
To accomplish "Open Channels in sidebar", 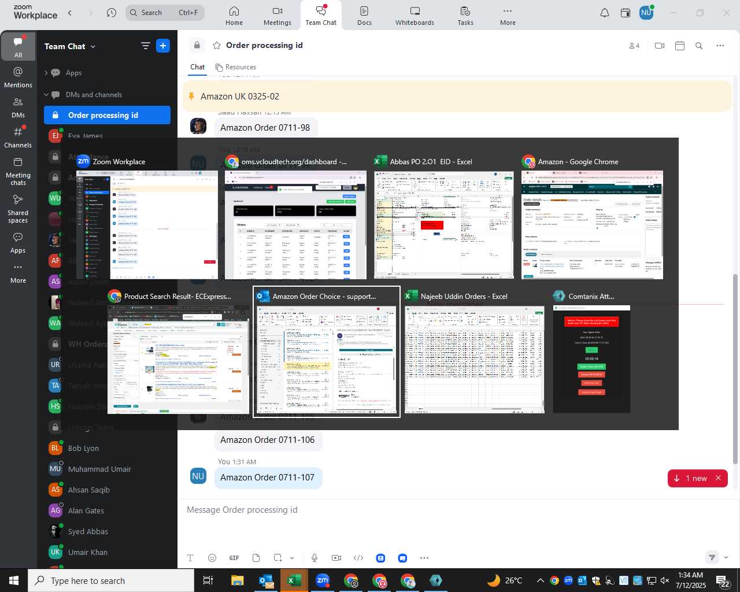I will point(18,138).
